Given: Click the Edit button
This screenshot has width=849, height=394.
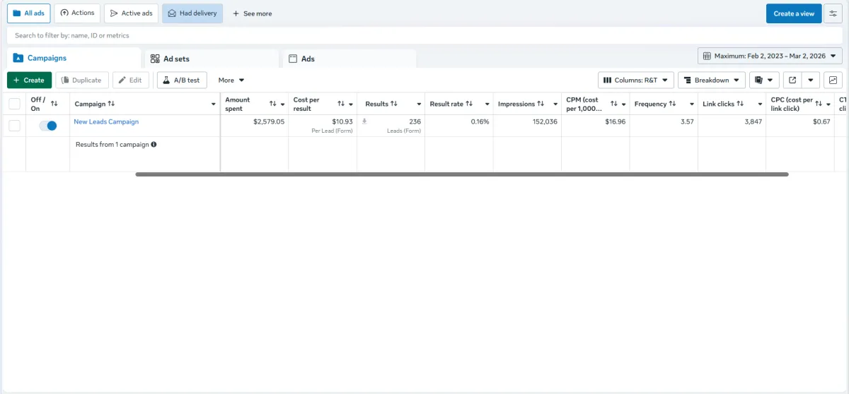Looking at the screenshot, I should 130,80.
